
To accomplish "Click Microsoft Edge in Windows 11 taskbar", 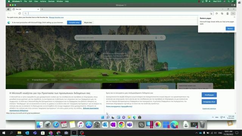I will pos(135,117).
